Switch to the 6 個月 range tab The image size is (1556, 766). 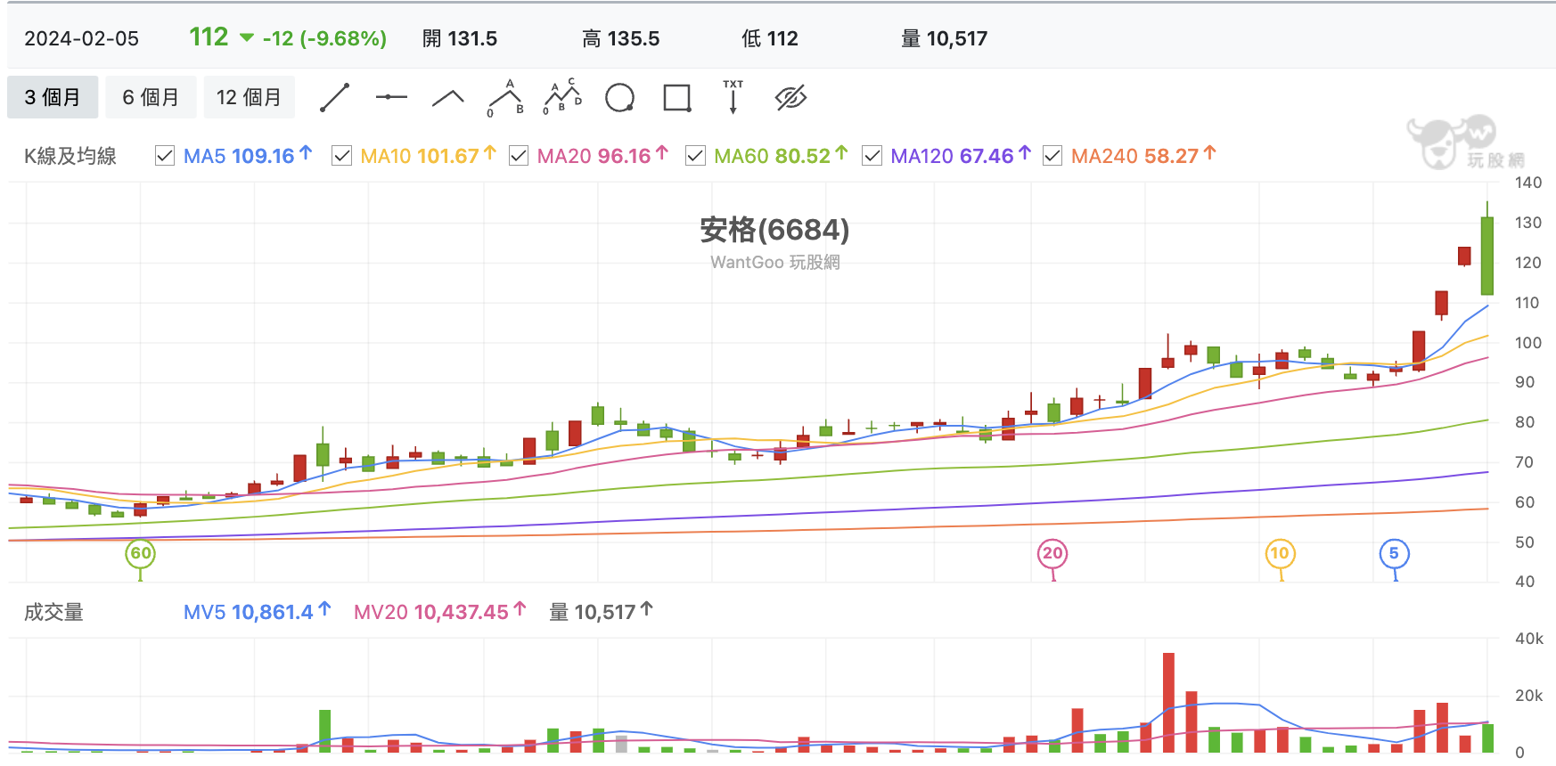151,97
